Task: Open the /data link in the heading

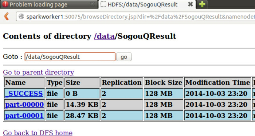Action: [104, 36]
